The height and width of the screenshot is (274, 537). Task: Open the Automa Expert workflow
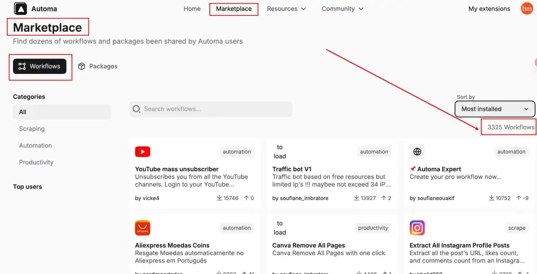435,169
